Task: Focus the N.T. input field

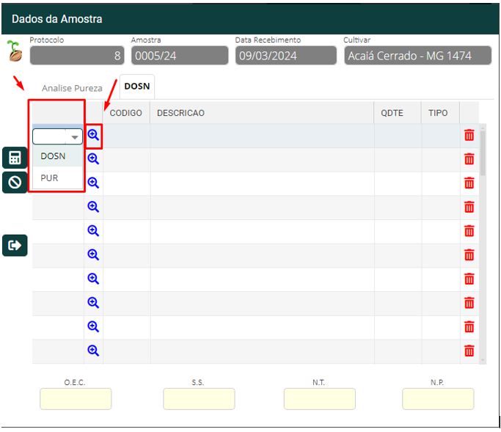Action: tap(319, 399)
